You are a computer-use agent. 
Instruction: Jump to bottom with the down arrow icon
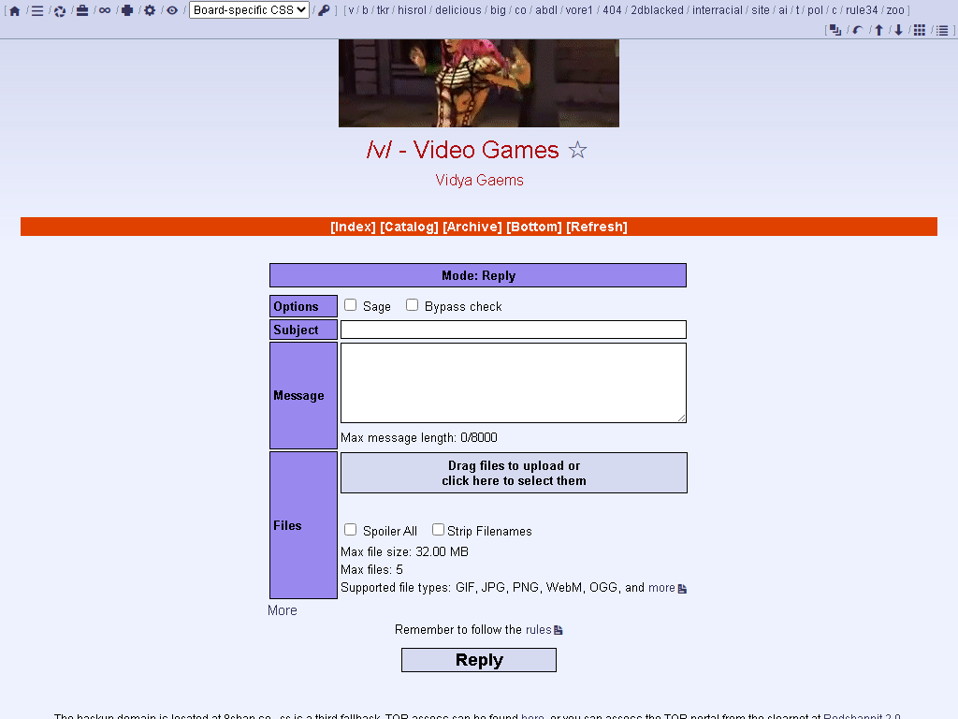[899, 30]
